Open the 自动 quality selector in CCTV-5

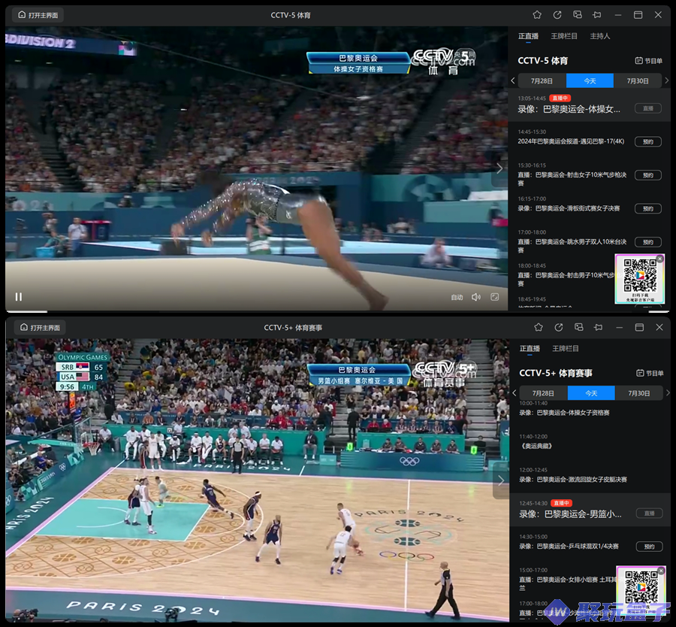[x=457, y=297]
